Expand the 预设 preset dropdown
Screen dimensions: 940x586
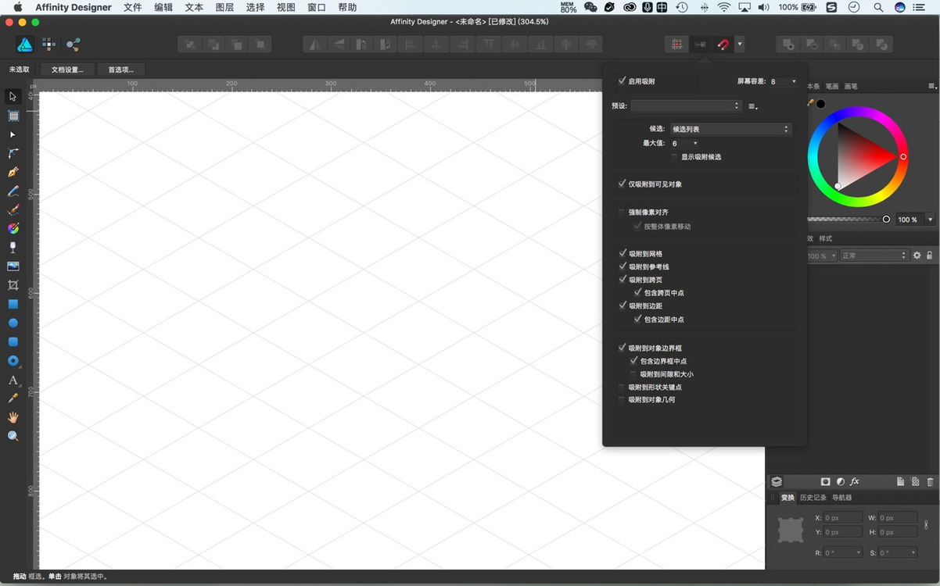click(686, 105)
